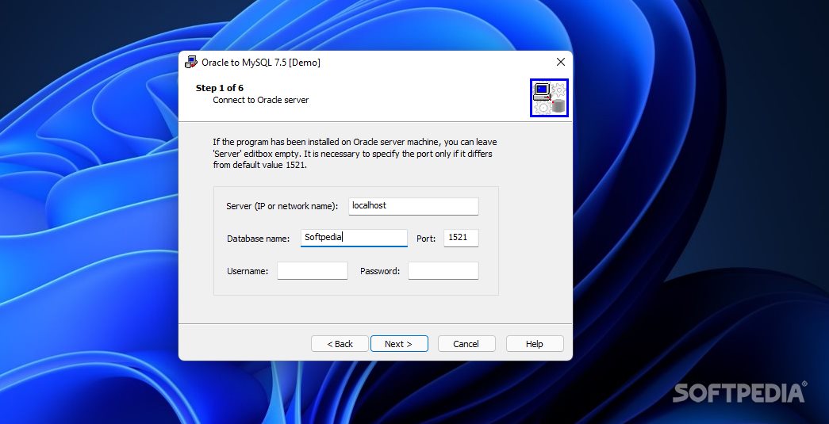Click into the Username input box
The height and width of the screenshot is (424, 829).
[x=313, y=271]
